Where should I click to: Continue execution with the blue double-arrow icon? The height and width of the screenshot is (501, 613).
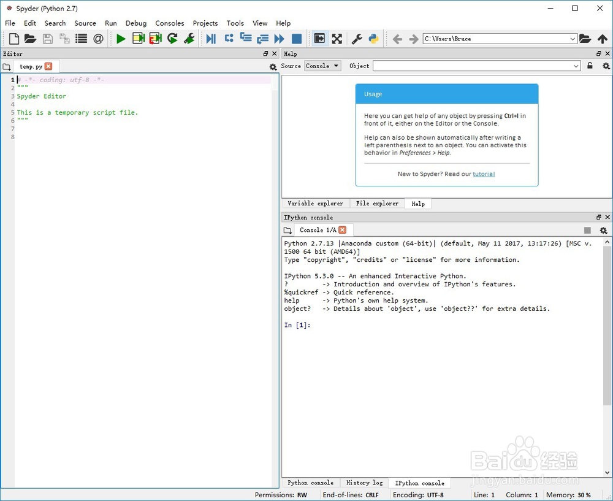point(280,39)
